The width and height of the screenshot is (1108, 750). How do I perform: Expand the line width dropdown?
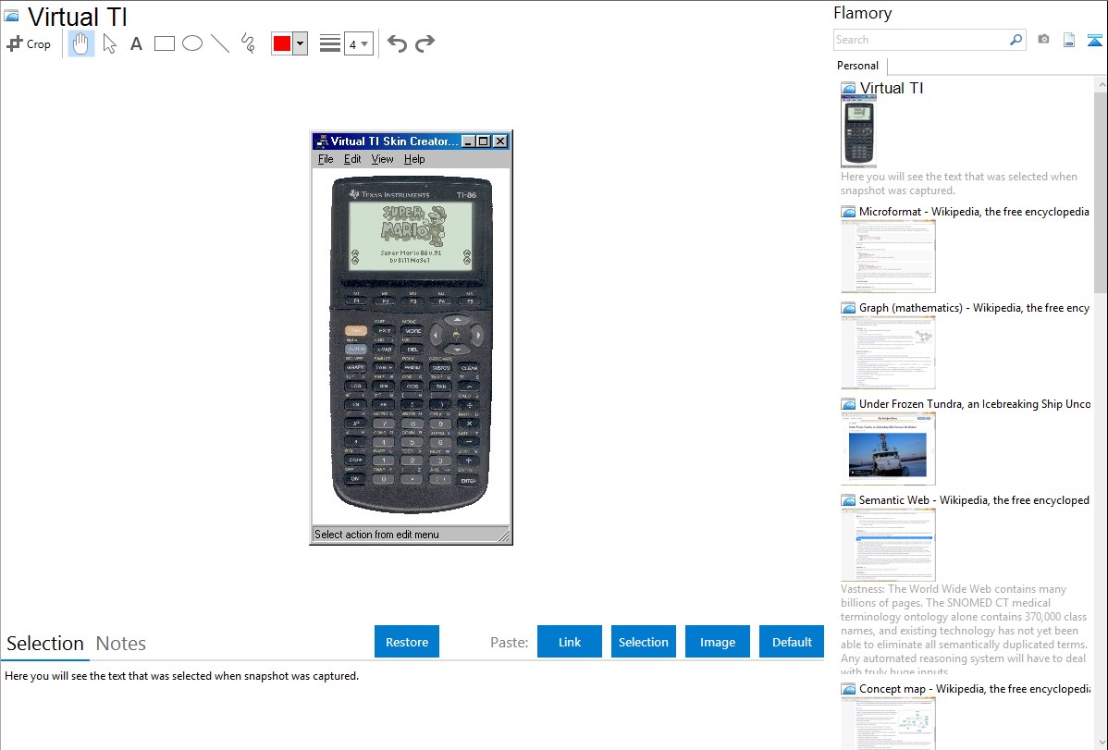[359, 43]
